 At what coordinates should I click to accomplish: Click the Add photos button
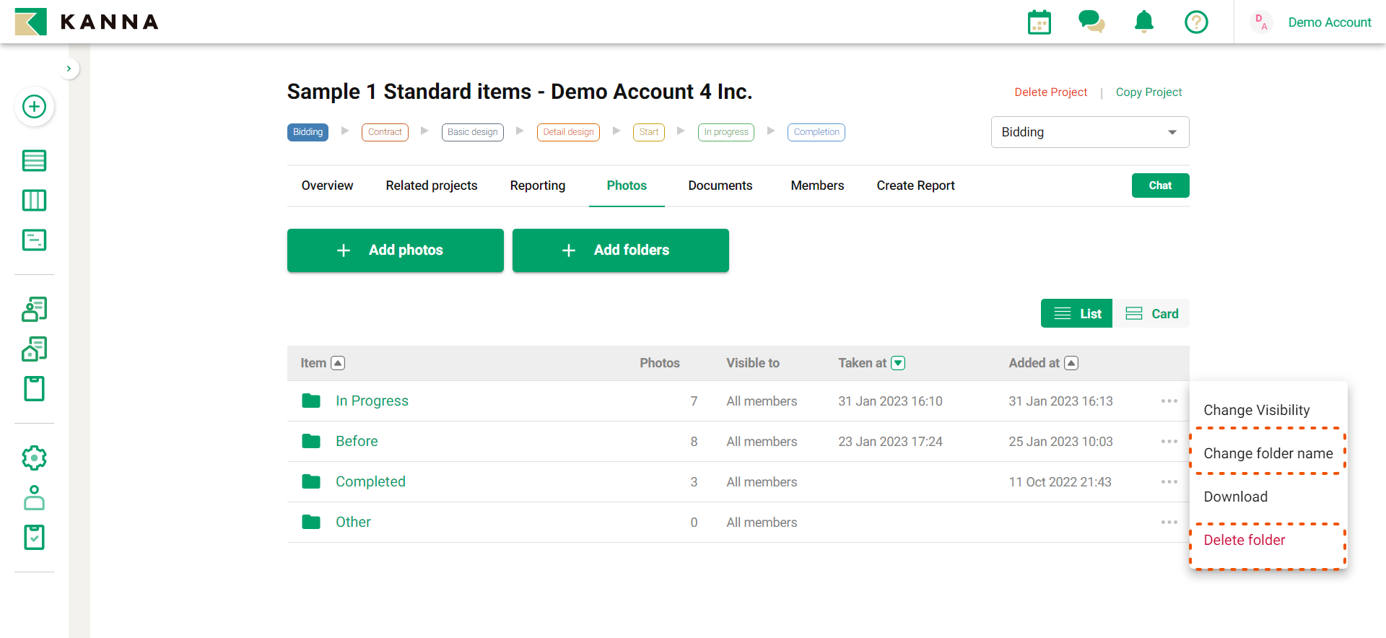[395, 250]
